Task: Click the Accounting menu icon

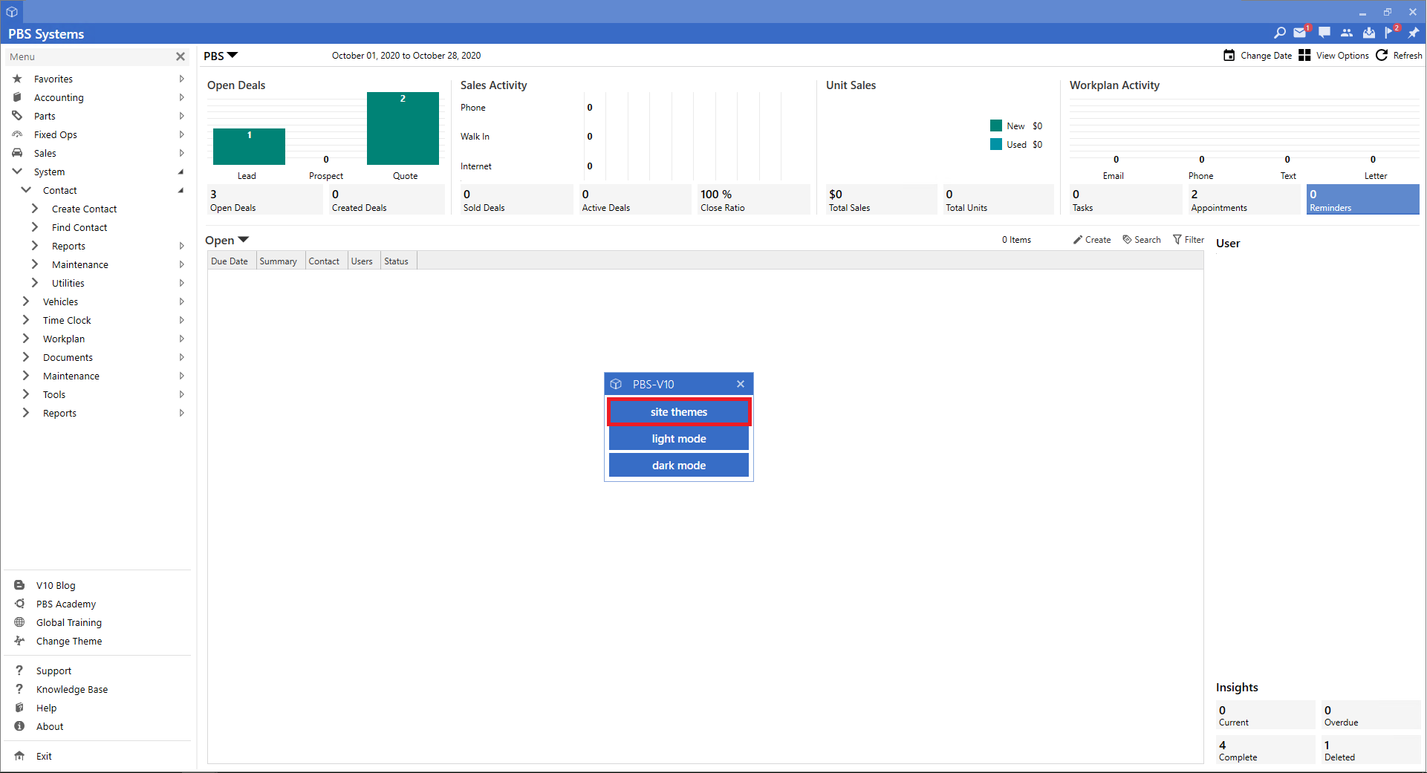Action: (17, 97)
